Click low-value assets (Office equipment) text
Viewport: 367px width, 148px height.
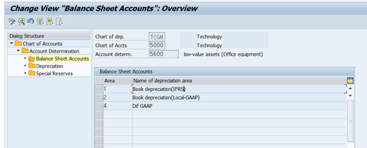[223, 54]
